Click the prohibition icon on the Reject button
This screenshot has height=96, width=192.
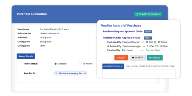117,58
